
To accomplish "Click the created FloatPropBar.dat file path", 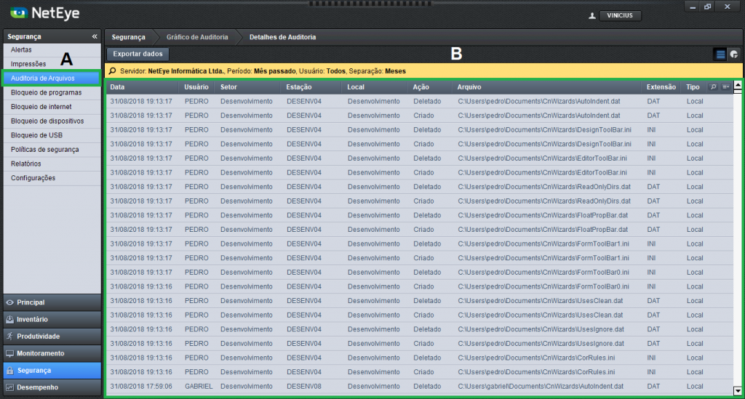I will [x=543, y=229].
